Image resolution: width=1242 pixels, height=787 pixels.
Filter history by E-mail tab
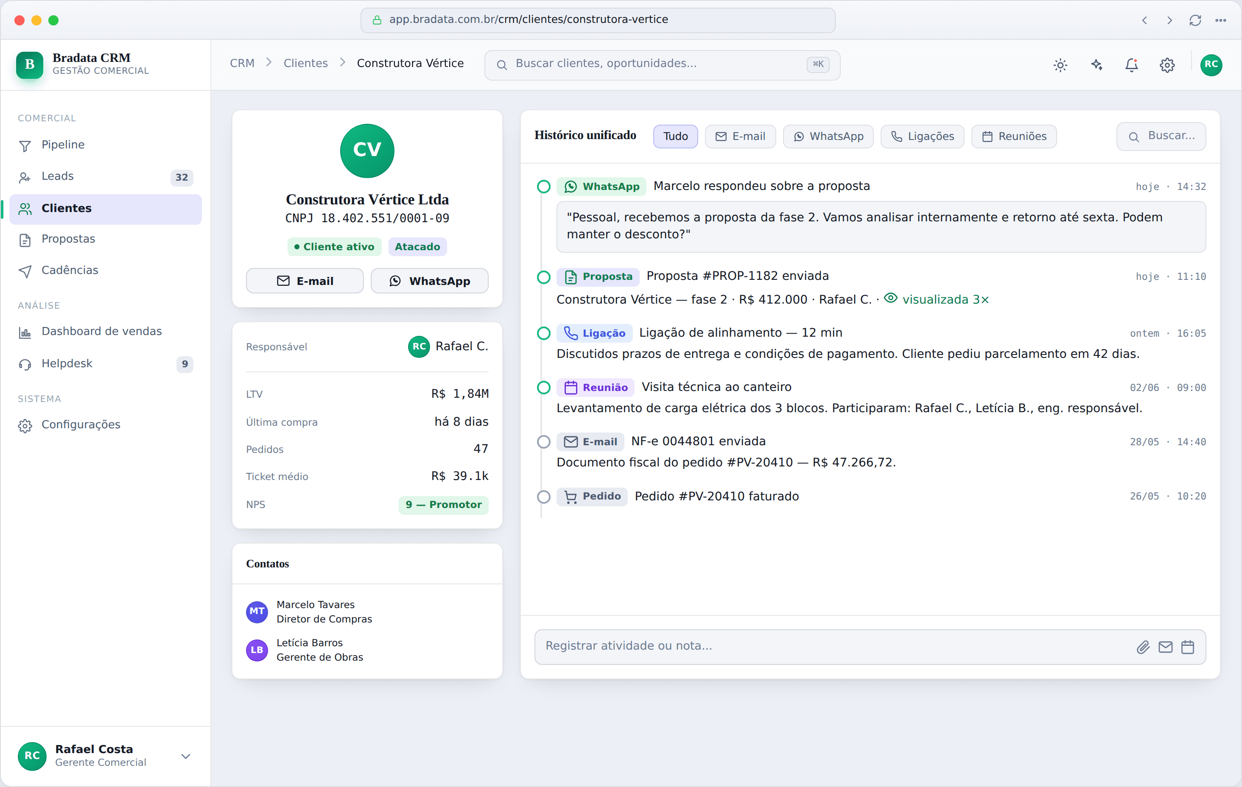[x=740, y=136]
